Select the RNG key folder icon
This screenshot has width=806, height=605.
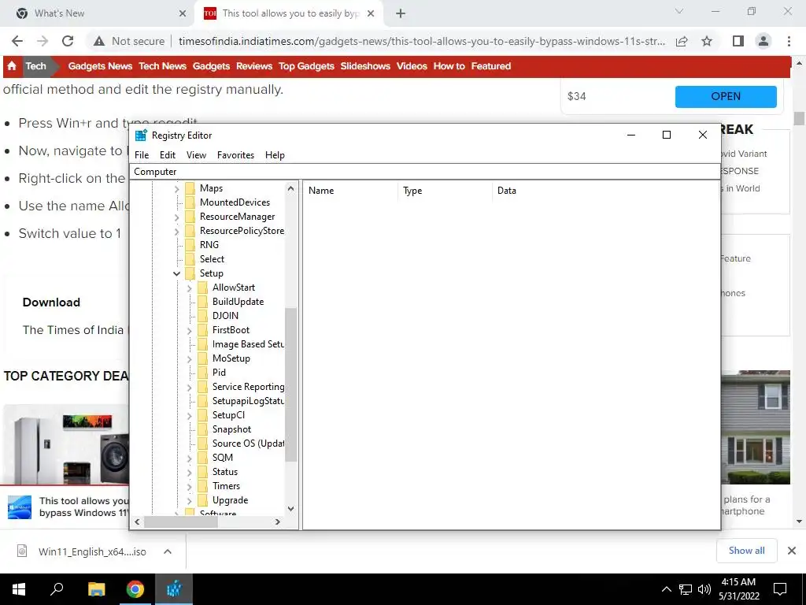(x=190, y=245)
